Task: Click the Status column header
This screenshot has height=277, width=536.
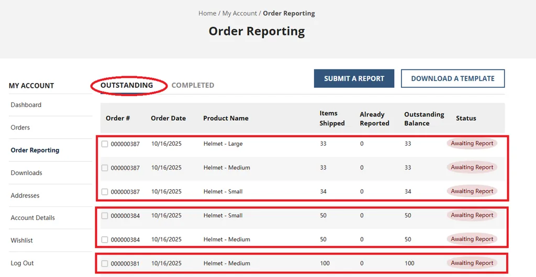Action: click(x=466, y=118)
